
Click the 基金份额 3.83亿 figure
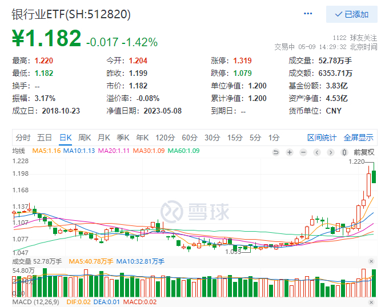tap(336, 86)
